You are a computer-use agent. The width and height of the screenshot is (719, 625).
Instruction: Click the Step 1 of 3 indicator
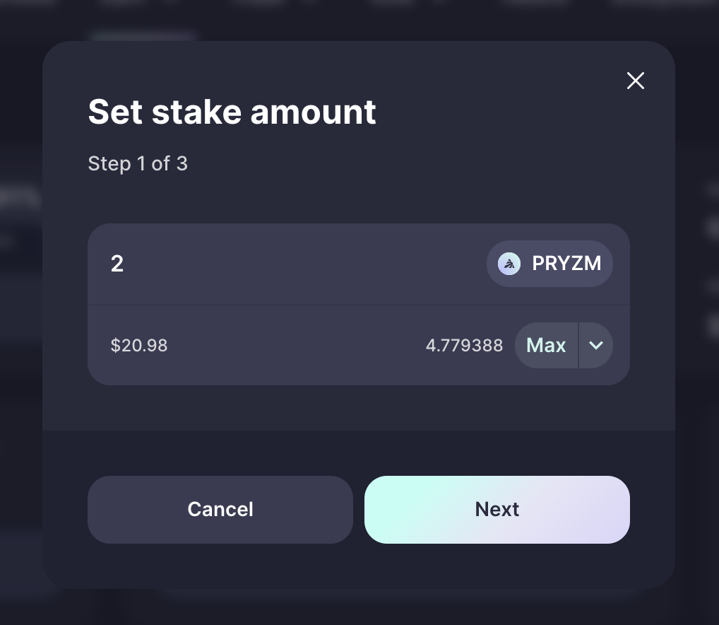(138, 164)
